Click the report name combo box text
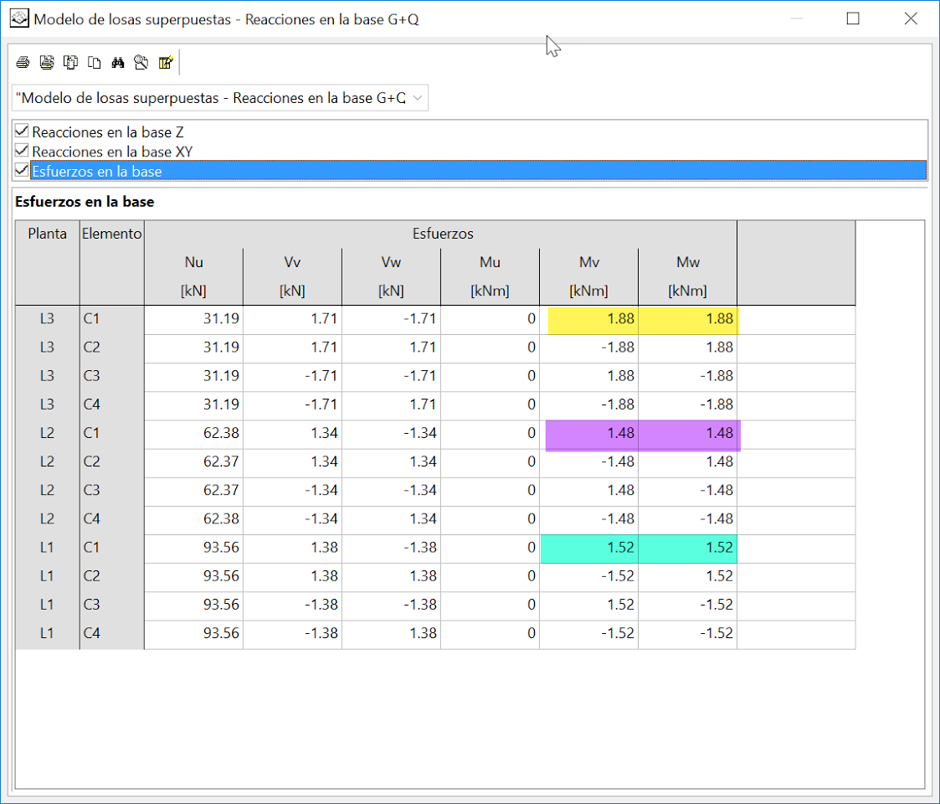Image resolution: width=940 pixels, height=804 pixels. tap(211, 98)
